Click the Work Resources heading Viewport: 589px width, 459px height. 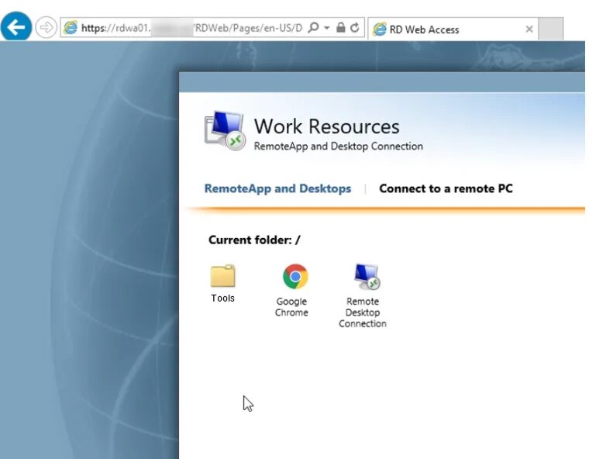coord(326,126)
